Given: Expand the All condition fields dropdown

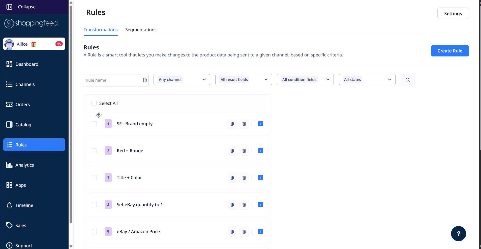Looking at the screenshot, I should point(305,79).
